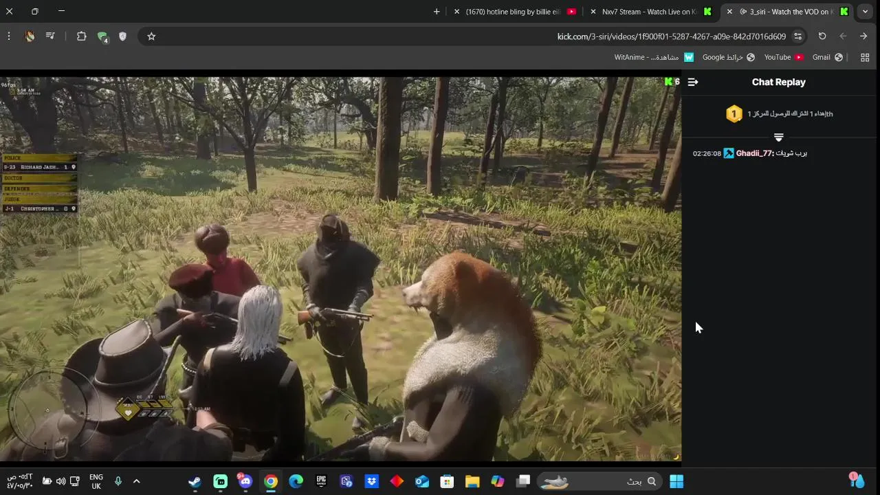Expand the chat leaderboard chevron

coord(778,137)
